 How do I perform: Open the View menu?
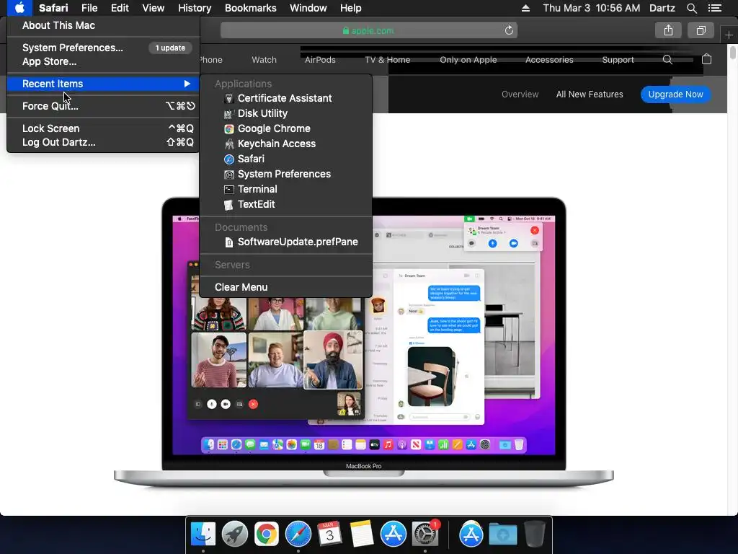coord(153,8)
